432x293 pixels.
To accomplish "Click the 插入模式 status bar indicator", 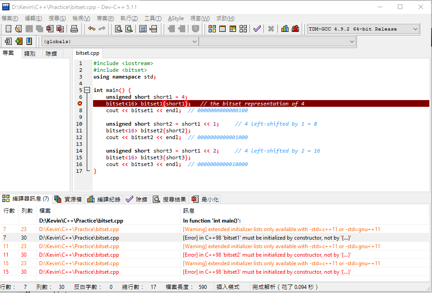I will 228,287.
